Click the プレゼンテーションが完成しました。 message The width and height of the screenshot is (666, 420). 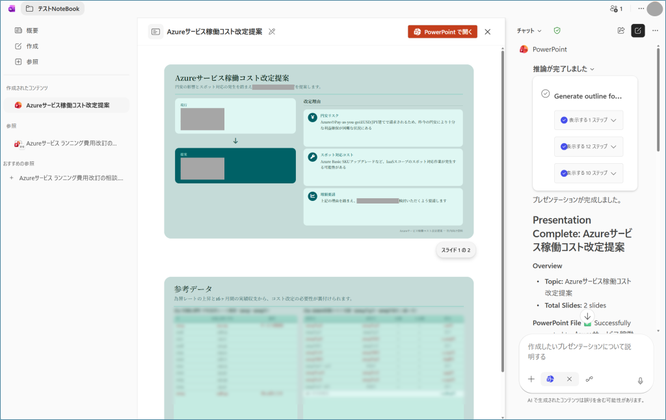tap(578, 200)
